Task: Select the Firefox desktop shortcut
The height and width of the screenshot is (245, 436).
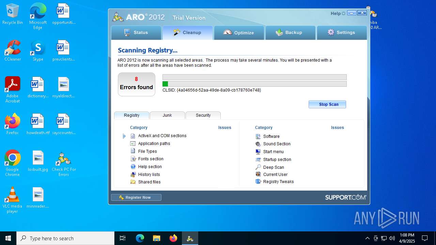Action: (x=13, y=124)
